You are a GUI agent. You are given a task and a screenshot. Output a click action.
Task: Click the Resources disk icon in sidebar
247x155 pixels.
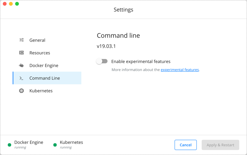pos(22,53)
